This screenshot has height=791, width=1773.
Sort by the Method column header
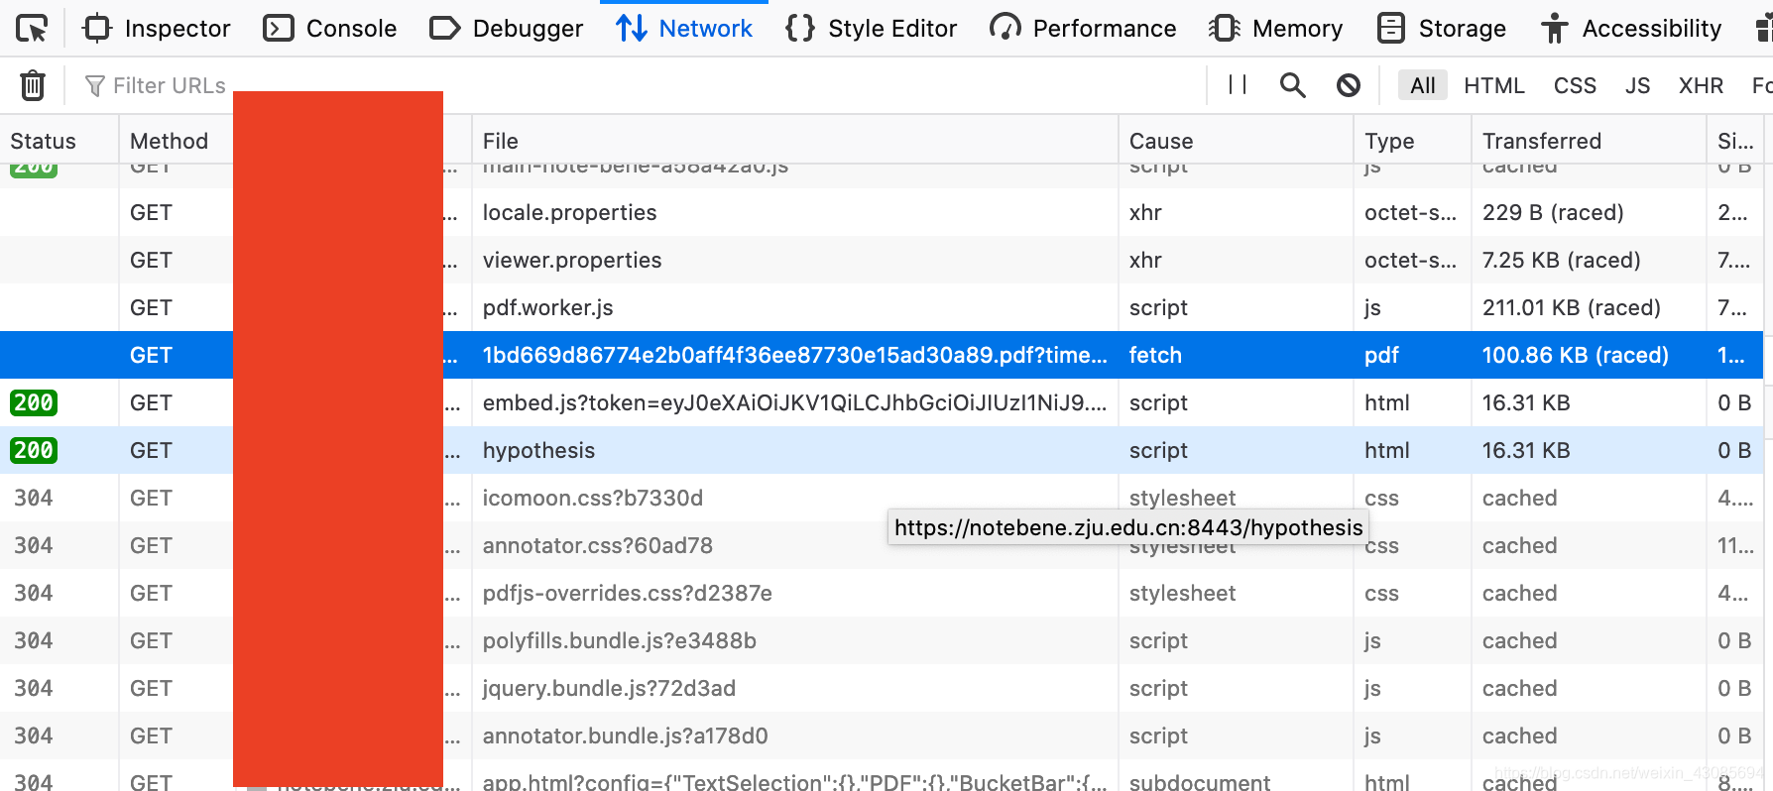(176, 141)
